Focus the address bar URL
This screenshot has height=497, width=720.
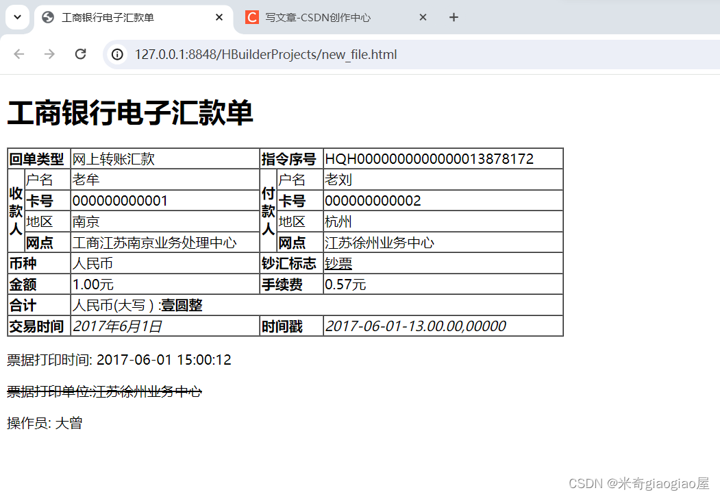(265, 54)
